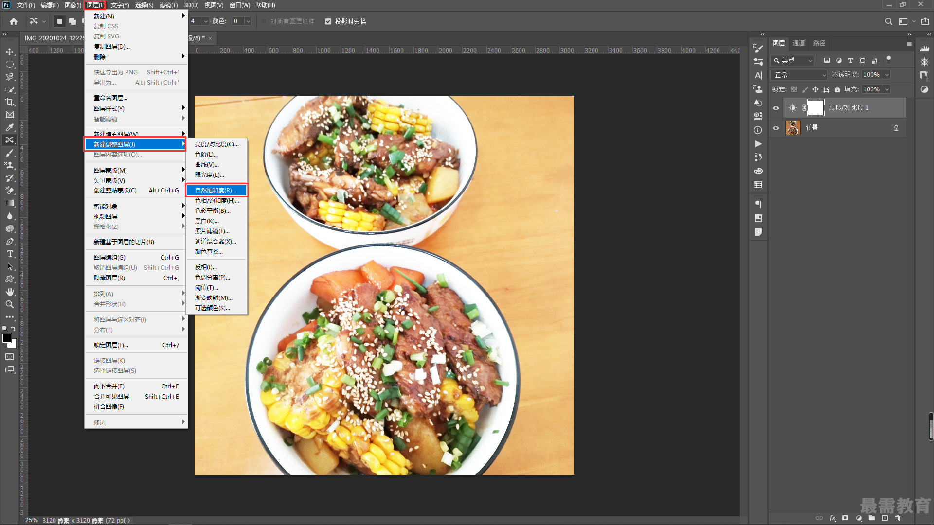
Task: Choose 色相/饱和度(H)... from submenu
Action: (217, 200)
